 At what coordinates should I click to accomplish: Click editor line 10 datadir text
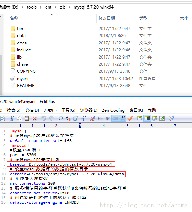click(x=67, y=174)
